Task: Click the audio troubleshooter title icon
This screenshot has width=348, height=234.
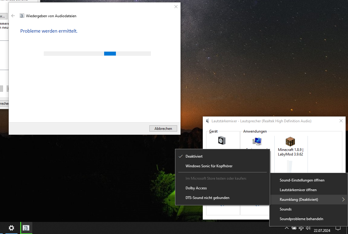Action: [22, 16]
